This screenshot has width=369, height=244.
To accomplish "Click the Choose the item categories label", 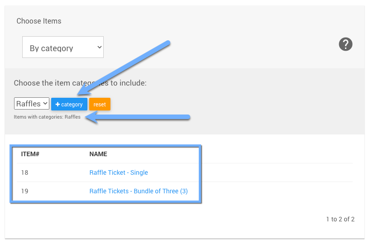I will pos(80,83).
